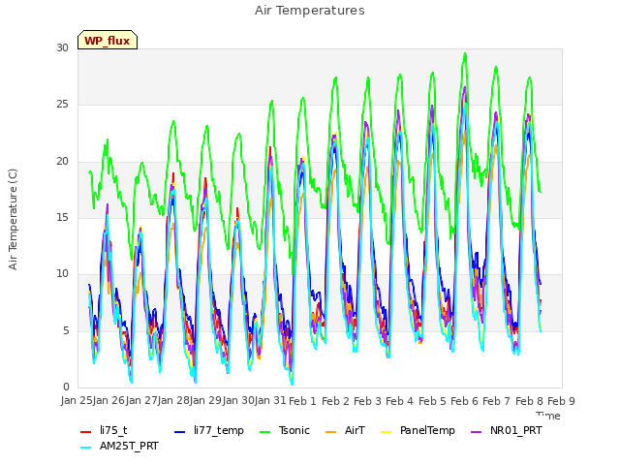Click the red li75_t legend swatch
The width and height of the screenshot is (620, 465).
tap(86, 432)
